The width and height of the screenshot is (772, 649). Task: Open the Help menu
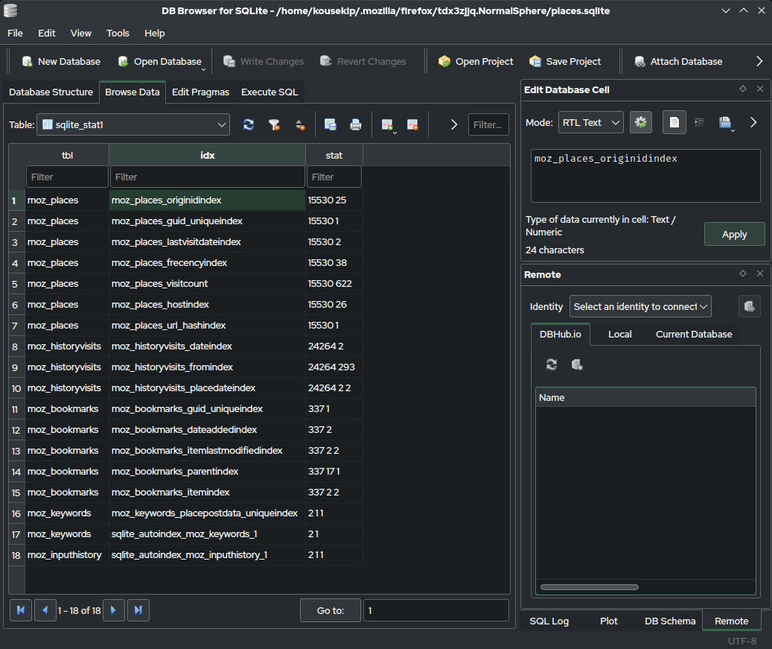(154, 33)
